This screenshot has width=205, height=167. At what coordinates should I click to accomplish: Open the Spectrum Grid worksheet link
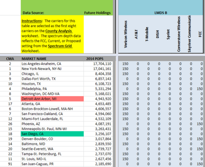[60, 46]
